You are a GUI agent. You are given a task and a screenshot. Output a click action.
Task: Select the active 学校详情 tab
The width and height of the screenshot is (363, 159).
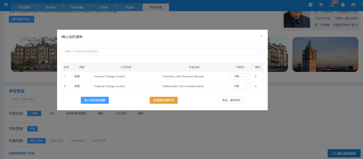156,7
